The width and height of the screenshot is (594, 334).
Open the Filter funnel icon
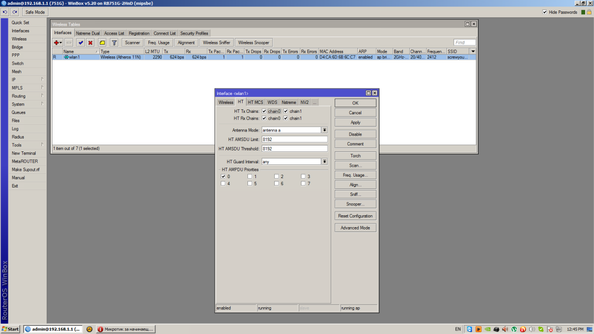coord(114,43)
